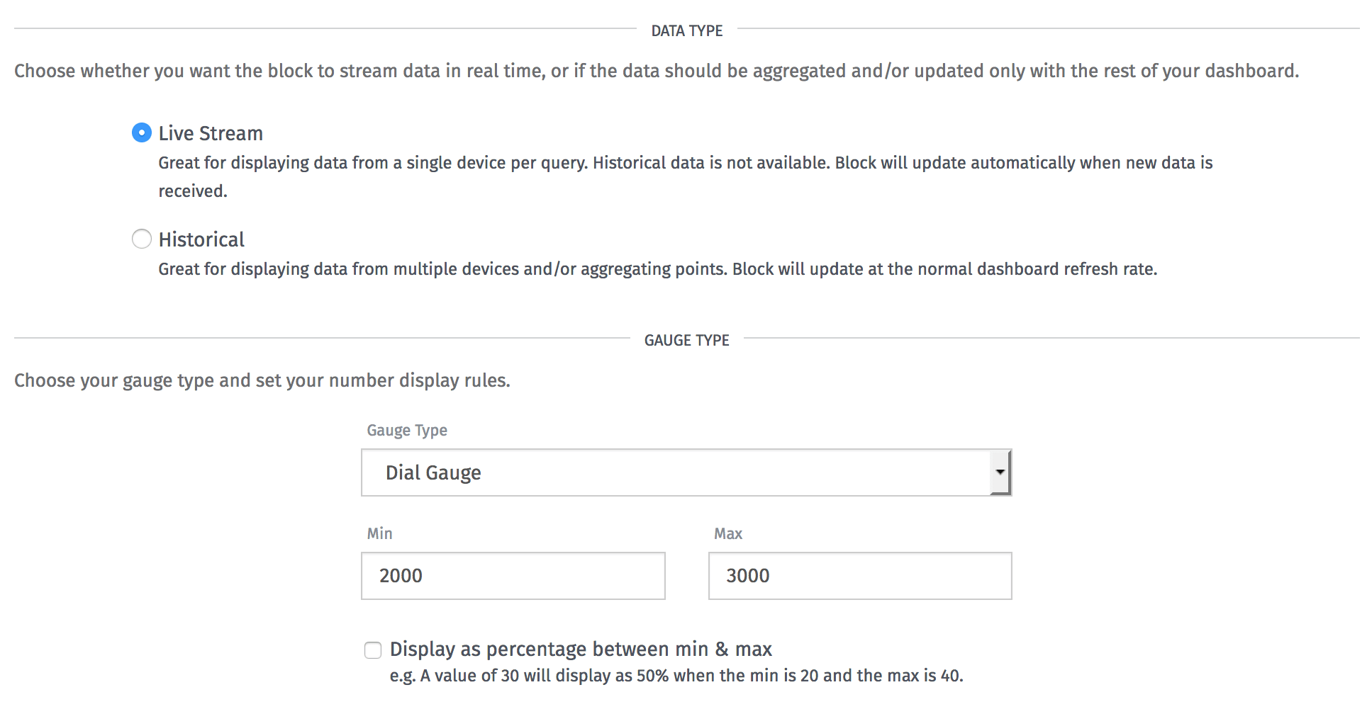Screen dimensions: 1367x714
Task: Click the "Display as percentage" label text
Action: click(x=581, y=649)
